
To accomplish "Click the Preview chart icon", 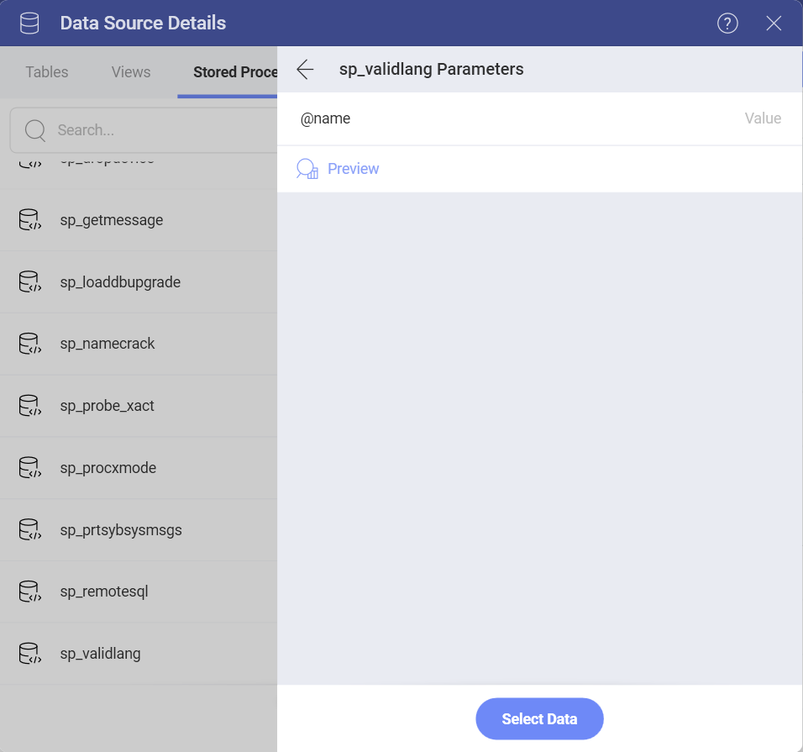I will [x=306, y=169].
